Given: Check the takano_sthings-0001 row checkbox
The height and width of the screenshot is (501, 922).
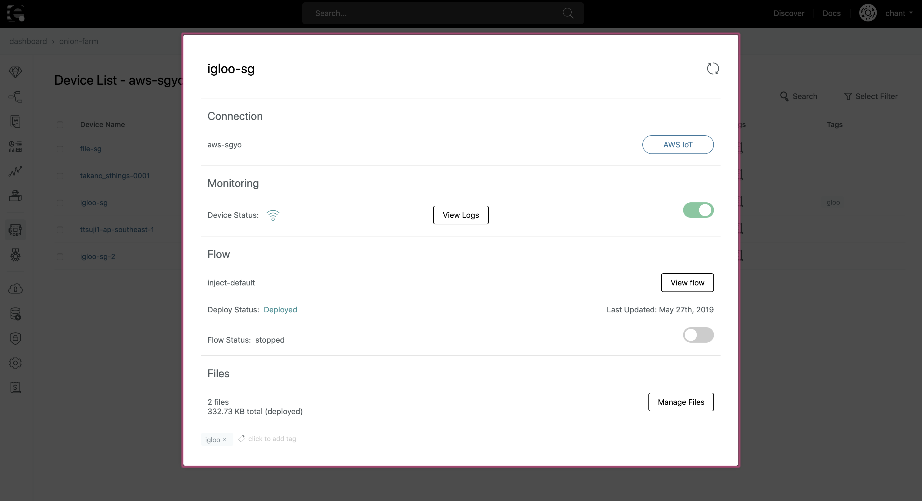Looking at the screenshot, I should click(x=60, y=176).
